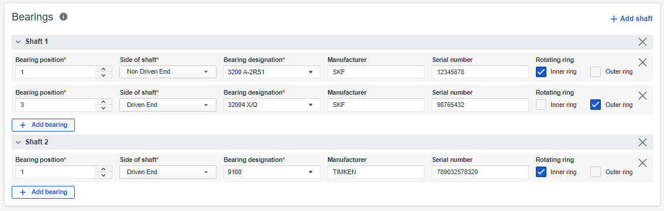The image size is (664, 211).
Task: Open Side of shaft dropdown in Shaft 2
Action: point(168,172)
